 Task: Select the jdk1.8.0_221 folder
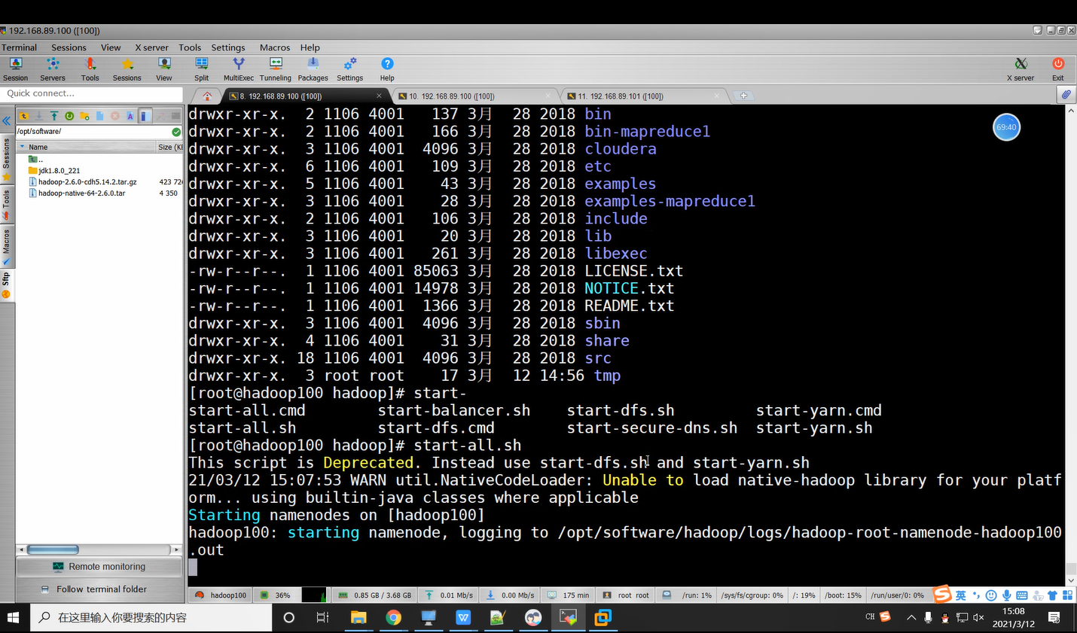(54, 170)
